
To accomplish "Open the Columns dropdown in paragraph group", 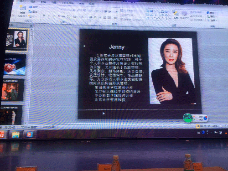I will point(115,18).
